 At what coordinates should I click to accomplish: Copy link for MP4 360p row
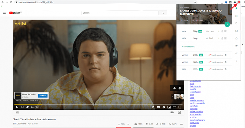[222, 38]
